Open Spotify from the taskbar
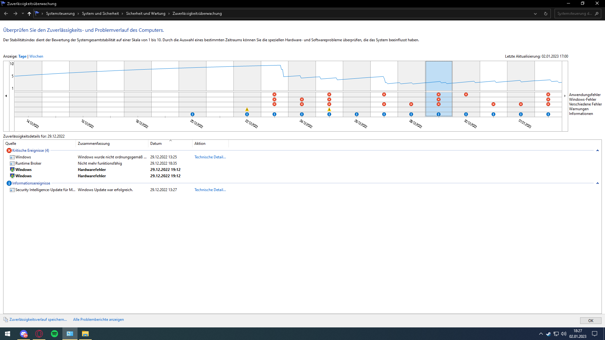 tap(55, 334)
